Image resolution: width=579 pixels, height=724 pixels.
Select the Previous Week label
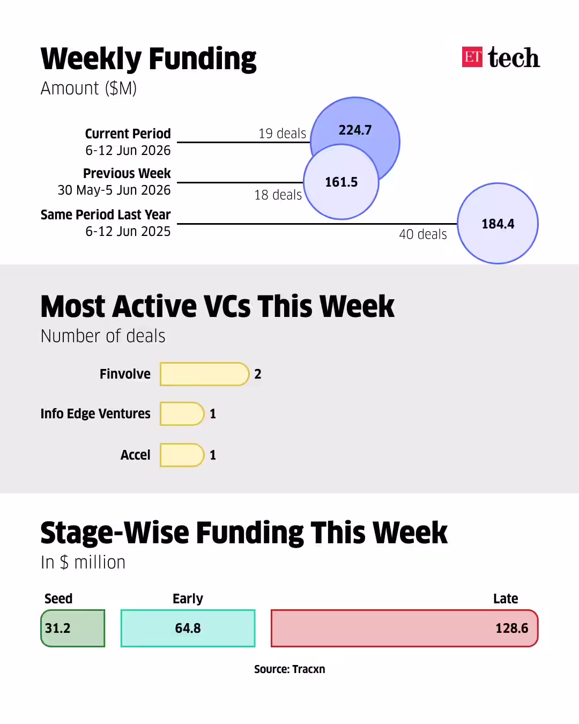(x=127, y=173)
